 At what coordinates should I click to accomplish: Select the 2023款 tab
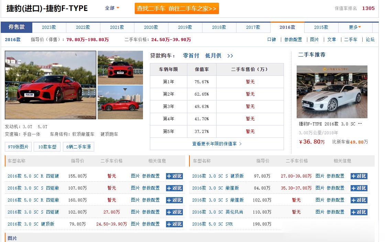pyautogui.click(x=49, y=27)
